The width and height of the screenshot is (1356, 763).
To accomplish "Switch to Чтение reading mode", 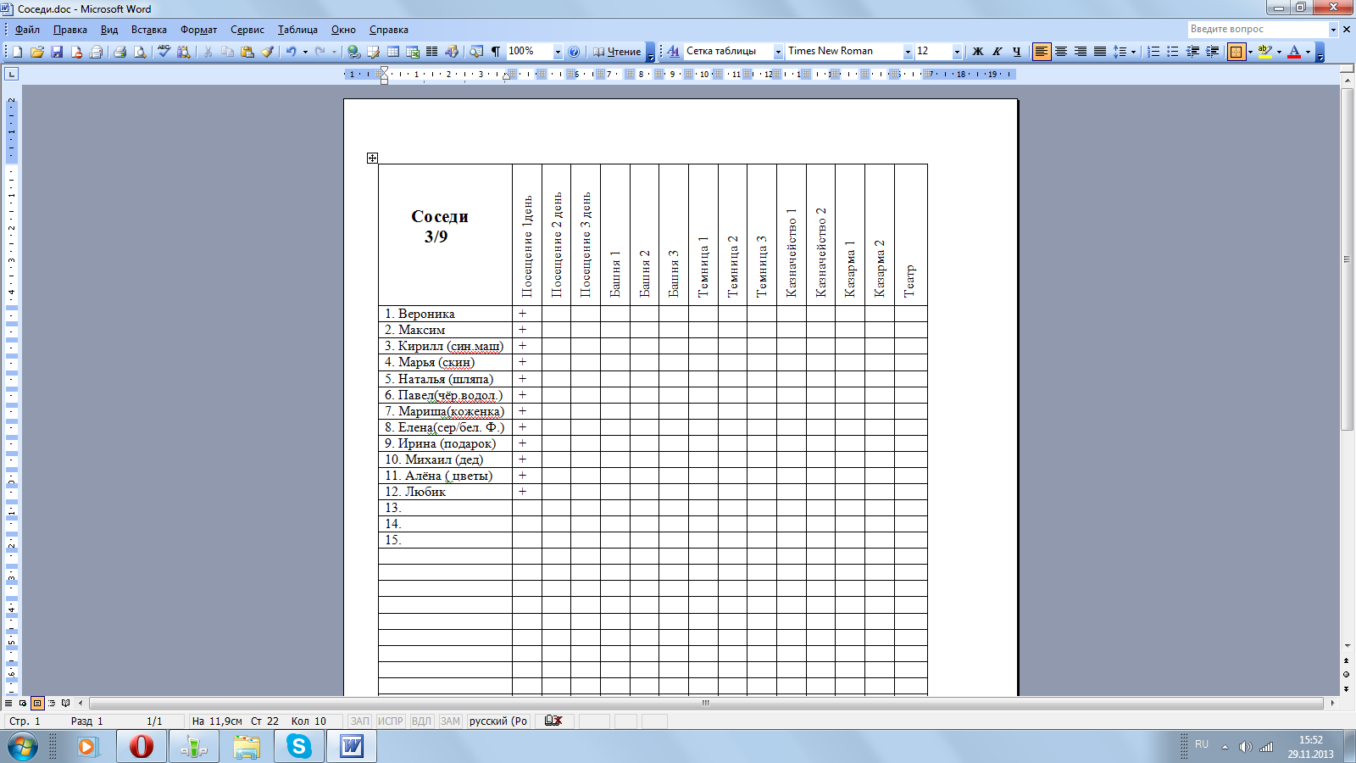I will pyautogui.click(x=616, y=52).
